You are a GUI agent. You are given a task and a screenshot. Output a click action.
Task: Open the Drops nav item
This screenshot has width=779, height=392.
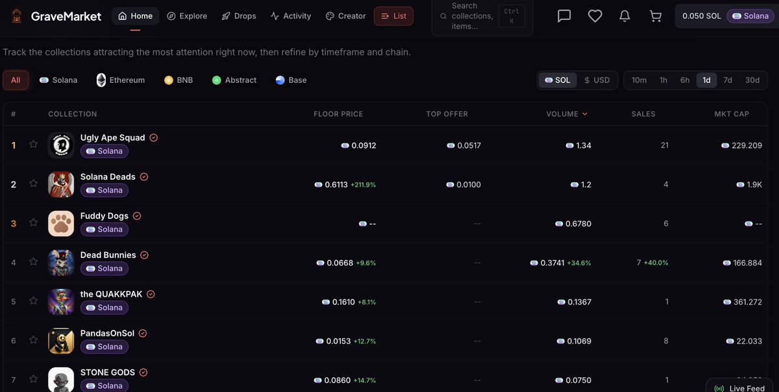point(239,16)
